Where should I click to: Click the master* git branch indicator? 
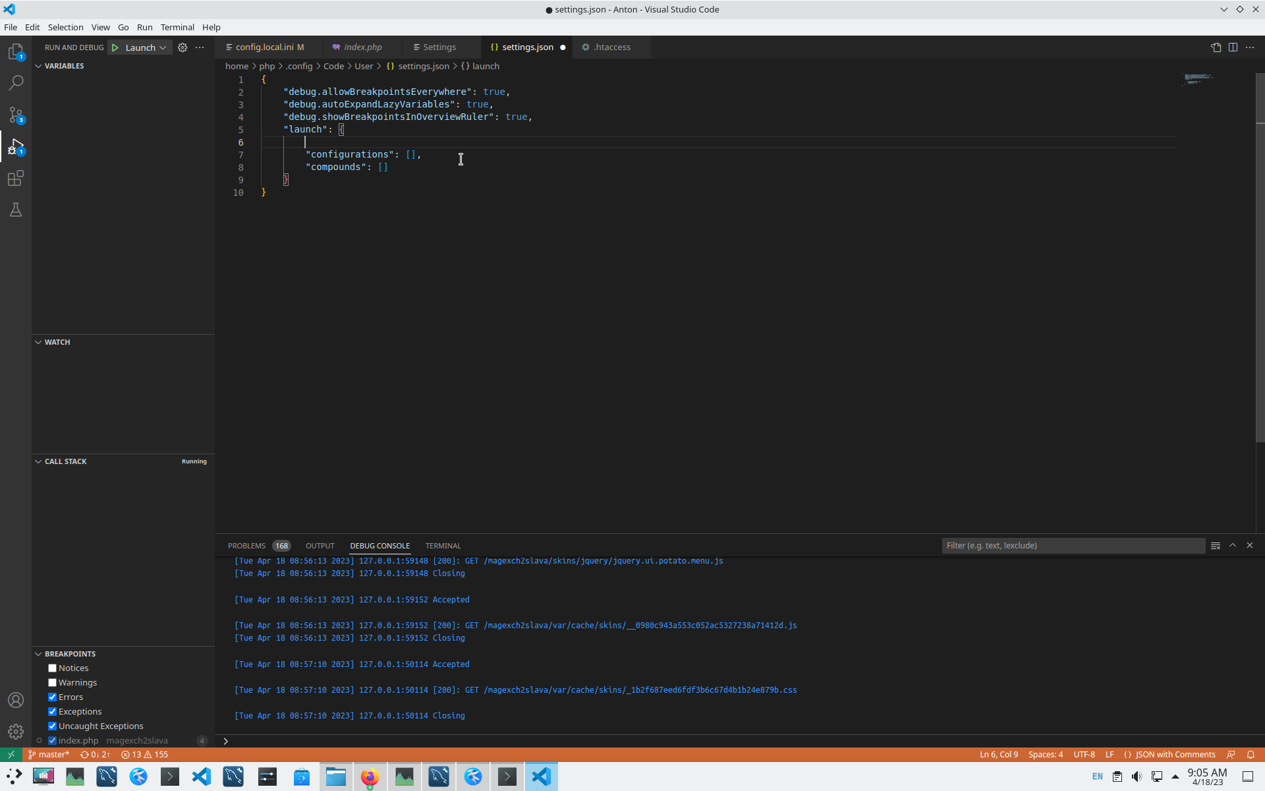point(49,755)
